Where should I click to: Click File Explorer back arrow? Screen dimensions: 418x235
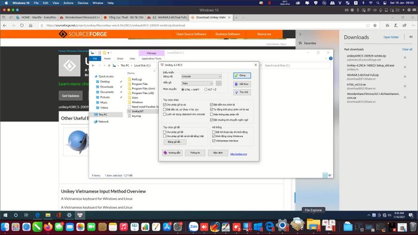coord(93,66)
